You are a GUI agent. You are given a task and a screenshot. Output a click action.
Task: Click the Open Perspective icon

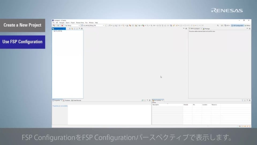(x=222, y=26)
